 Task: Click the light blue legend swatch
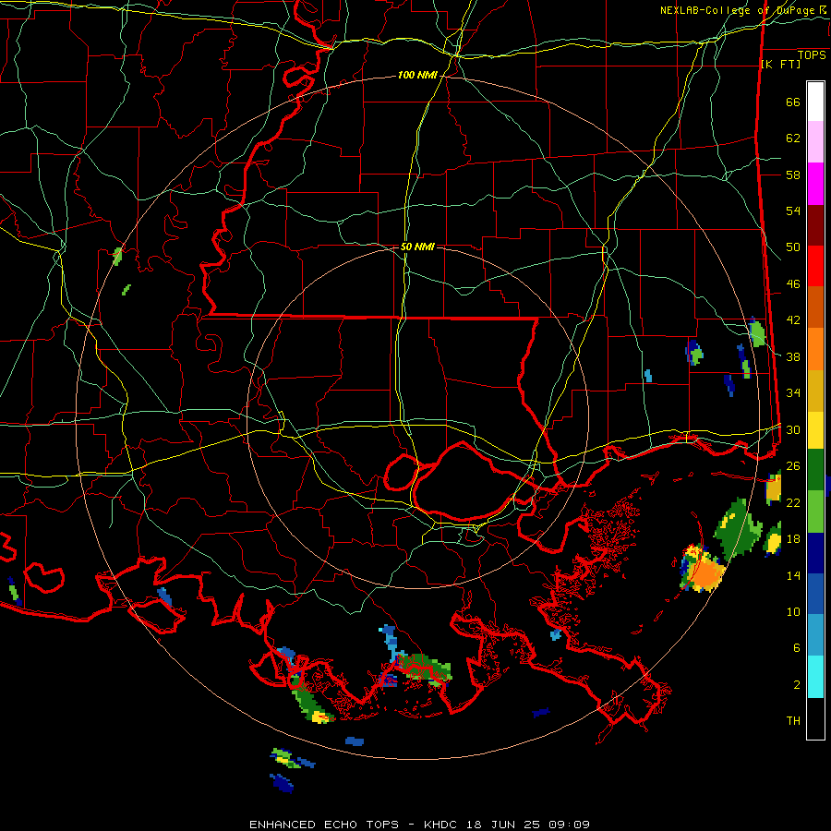click(x=815, y=634)
